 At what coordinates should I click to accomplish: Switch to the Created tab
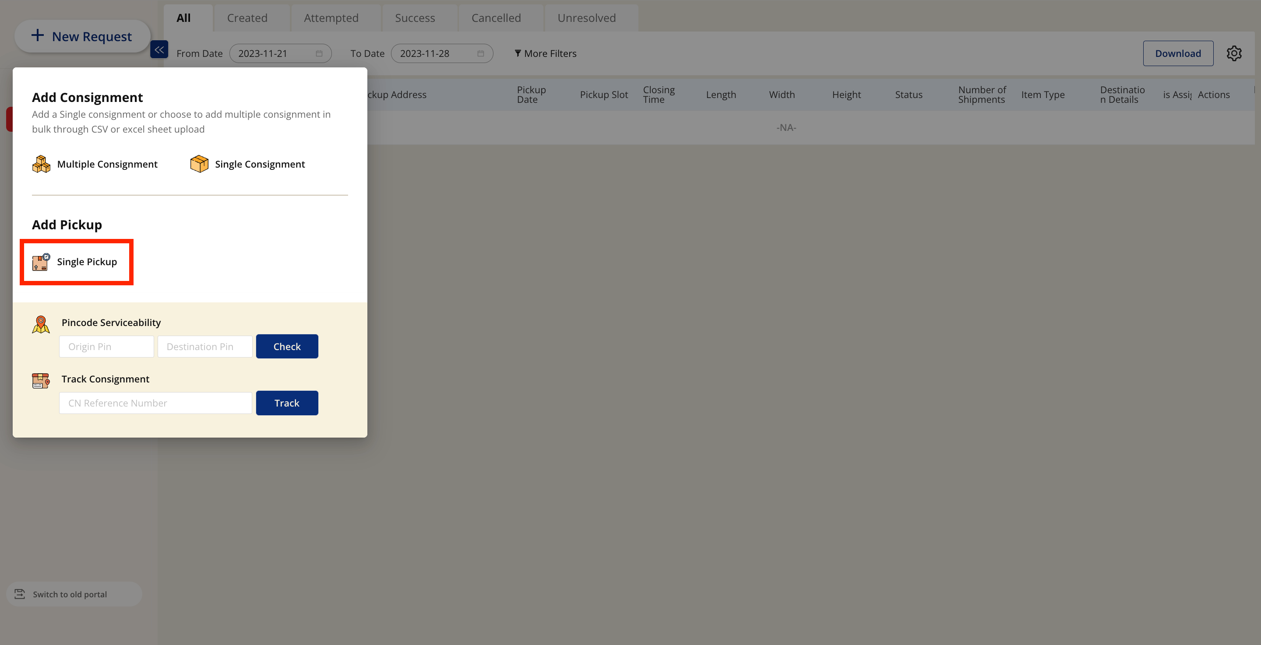247,18
